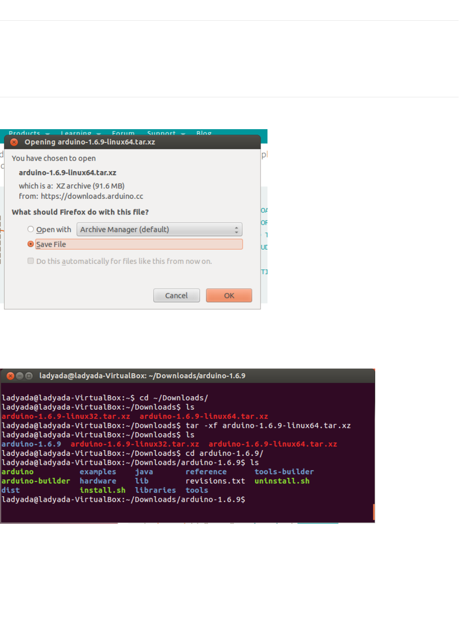Click the XZ archive (91.6 MB) text

[90, 186]
